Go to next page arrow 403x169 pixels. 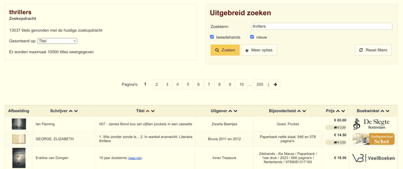pos(275,84)
